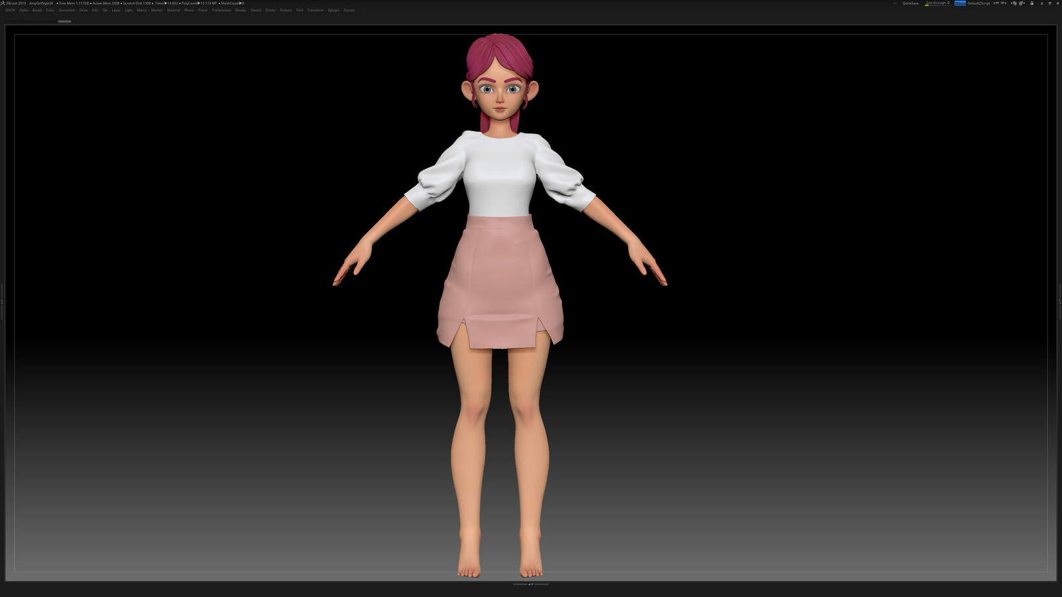Open the 3DCW menu
Screen dimensions: 1062x597
coord(10,10)
